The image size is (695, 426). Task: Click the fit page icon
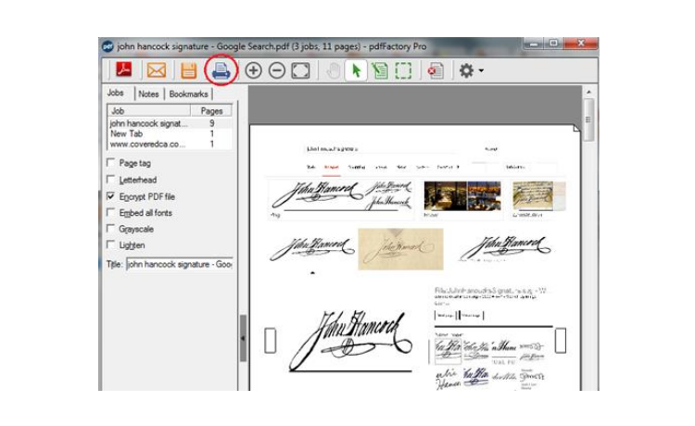(300, 71)
